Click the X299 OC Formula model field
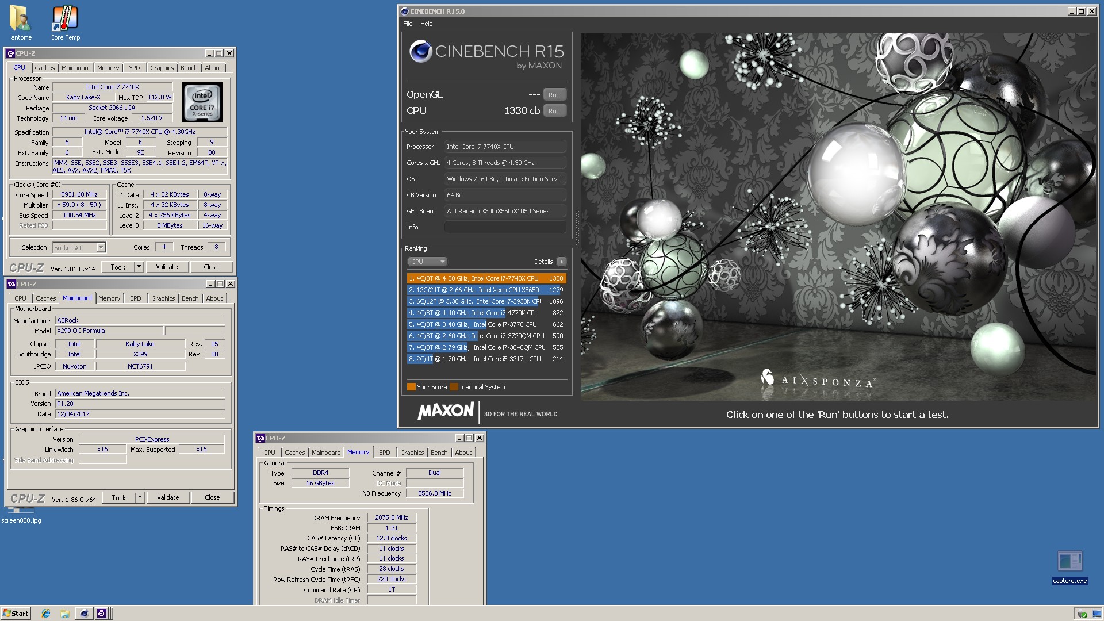The width and height of the screenshot is (1104, 621). pos(109,331)
